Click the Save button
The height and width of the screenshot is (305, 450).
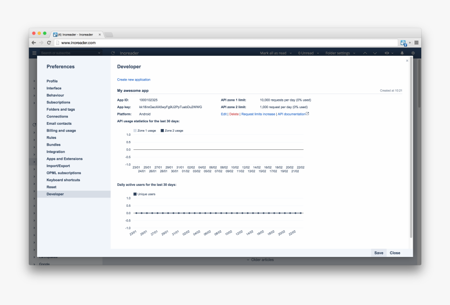tap(378, 253)
